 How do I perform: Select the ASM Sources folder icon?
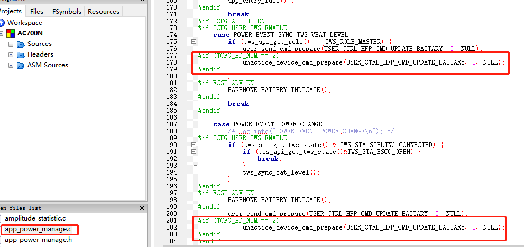coord(21,65)
